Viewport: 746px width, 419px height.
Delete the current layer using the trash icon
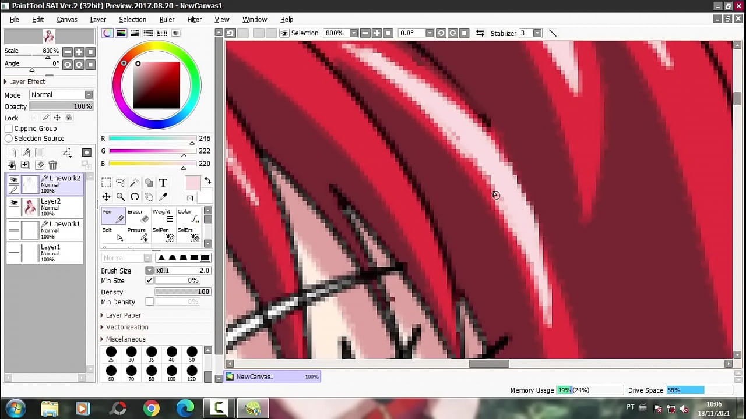pos(52,165)
